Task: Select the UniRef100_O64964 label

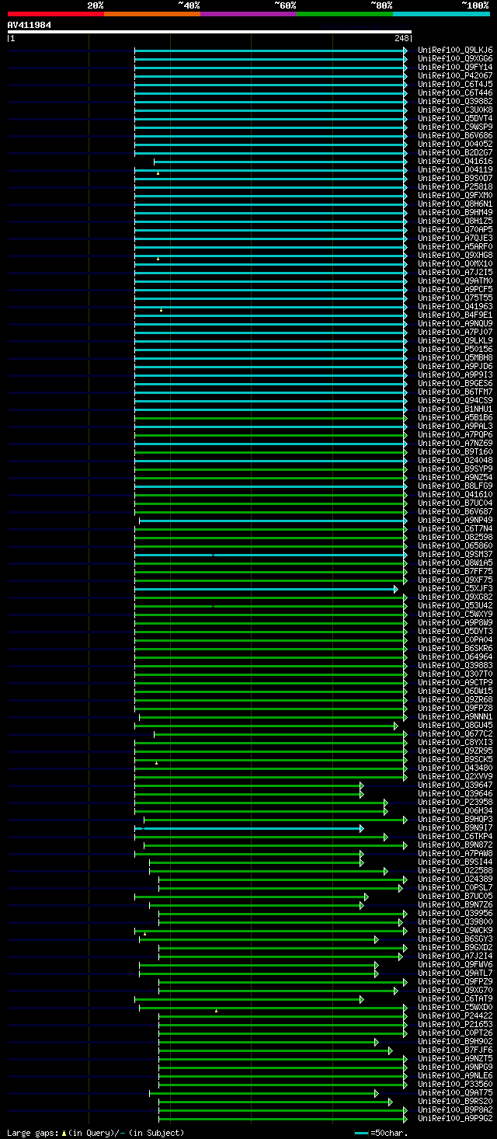Action: click(x=455, y=657)
